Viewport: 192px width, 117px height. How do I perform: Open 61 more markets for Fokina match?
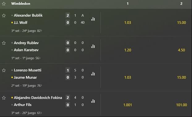tap(40, 113)
